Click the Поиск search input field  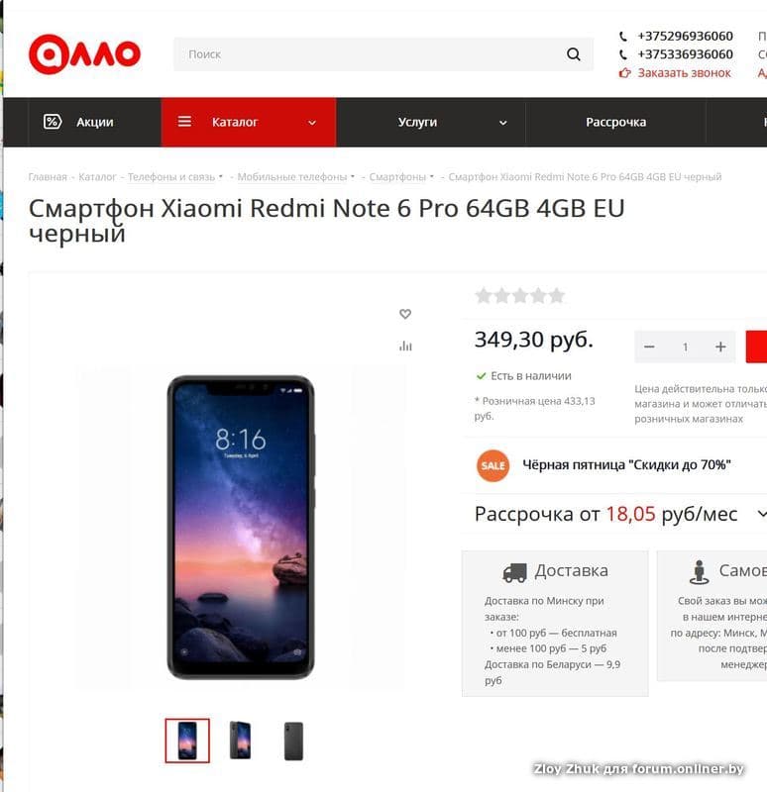[x=369, y=54]
